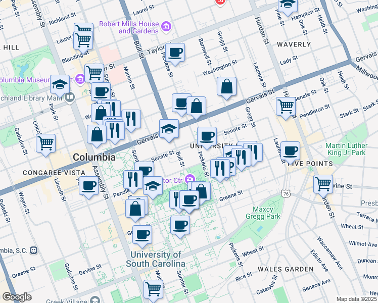Select the coffee cup marker above University Hill label
The width and height of the screenshot is (378, 303).
pyautogui.click(x=207, y=137)
